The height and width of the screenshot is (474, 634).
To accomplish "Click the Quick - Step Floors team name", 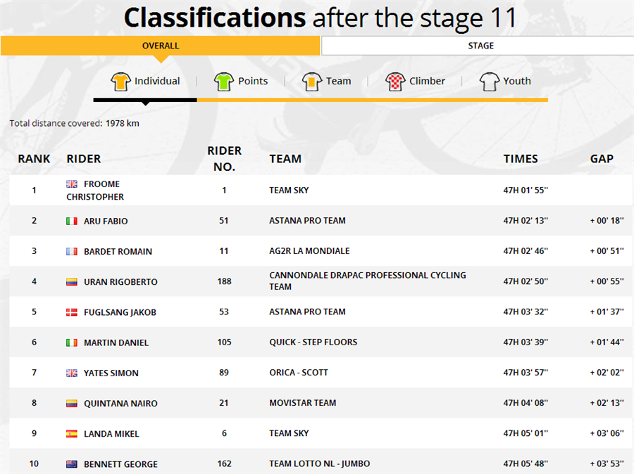I will [313, 342].
